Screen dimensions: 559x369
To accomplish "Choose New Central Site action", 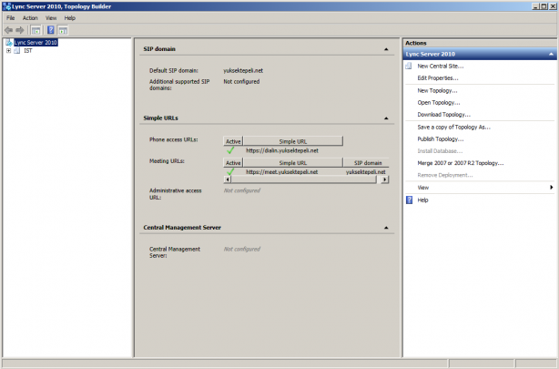I will (441, 66).
